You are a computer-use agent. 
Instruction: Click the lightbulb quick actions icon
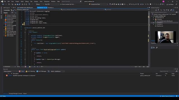tap(23, 24)
